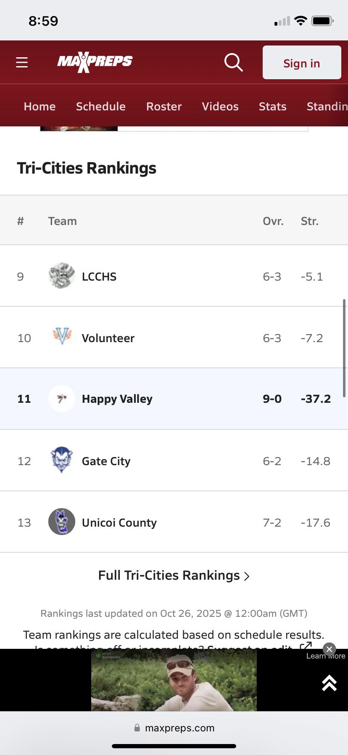Open the hamburger menu
This screenshot has height=755, width=348.
22,62
